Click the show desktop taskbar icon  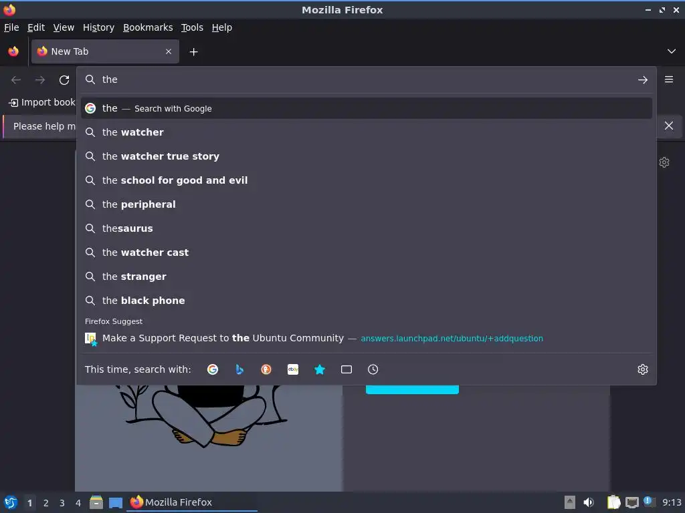[115, 502]
